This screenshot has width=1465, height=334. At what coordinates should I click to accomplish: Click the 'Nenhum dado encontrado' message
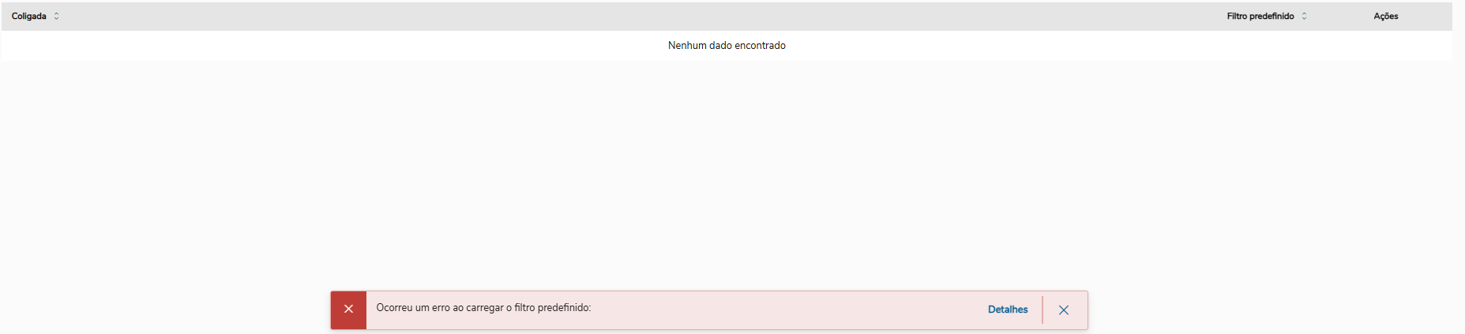[x=727, y=46]
